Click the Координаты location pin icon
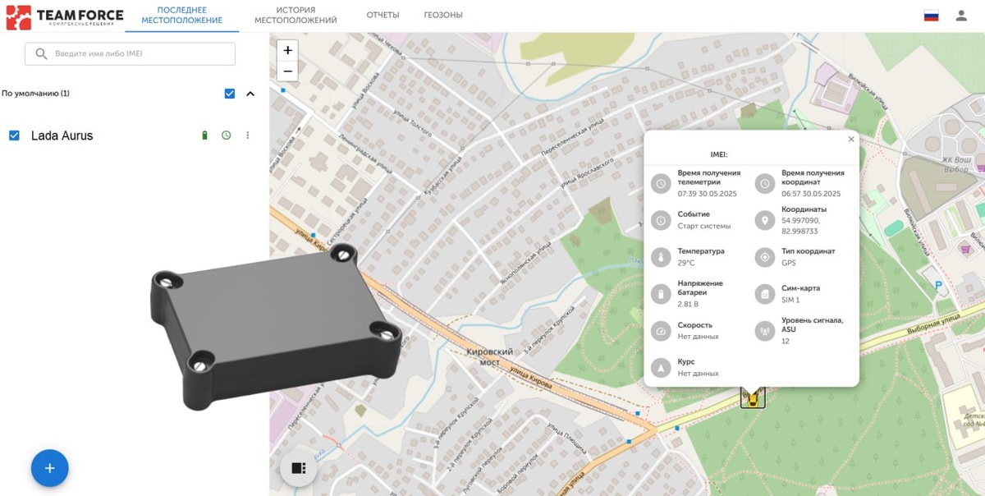 pos(765,220)
